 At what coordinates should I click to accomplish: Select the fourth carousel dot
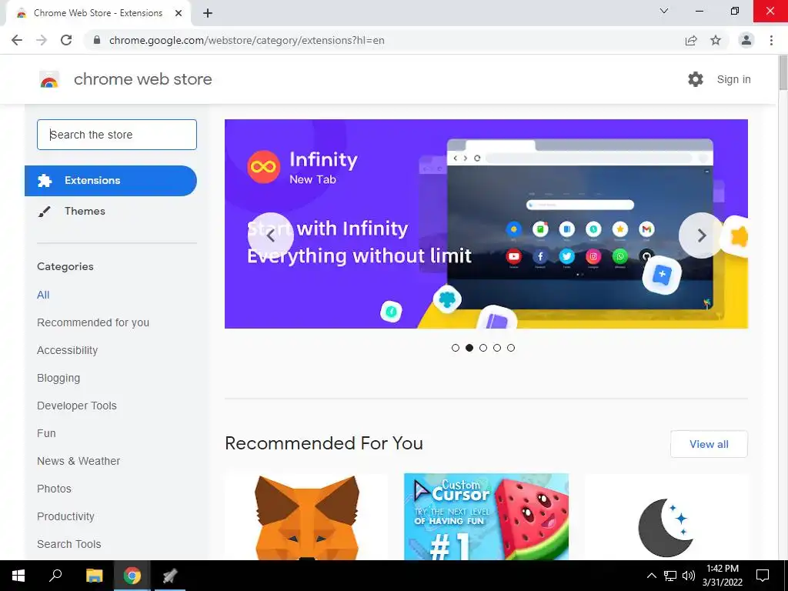pos(497,348)
